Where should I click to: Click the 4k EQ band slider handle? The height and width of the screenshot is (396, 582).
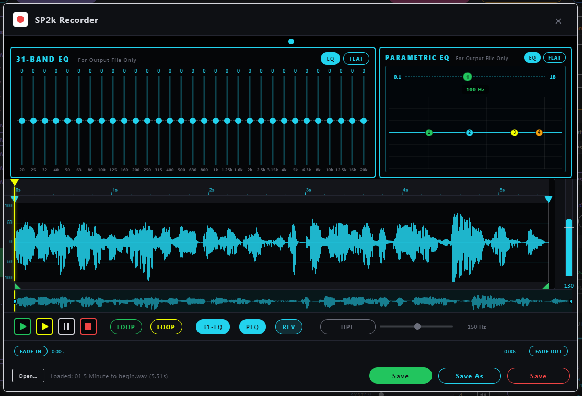(x=284, y=121)
